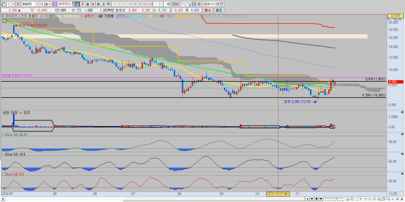Select the daily 일 chart period
This screenshot has height=202, width=405.
[77, 4]
